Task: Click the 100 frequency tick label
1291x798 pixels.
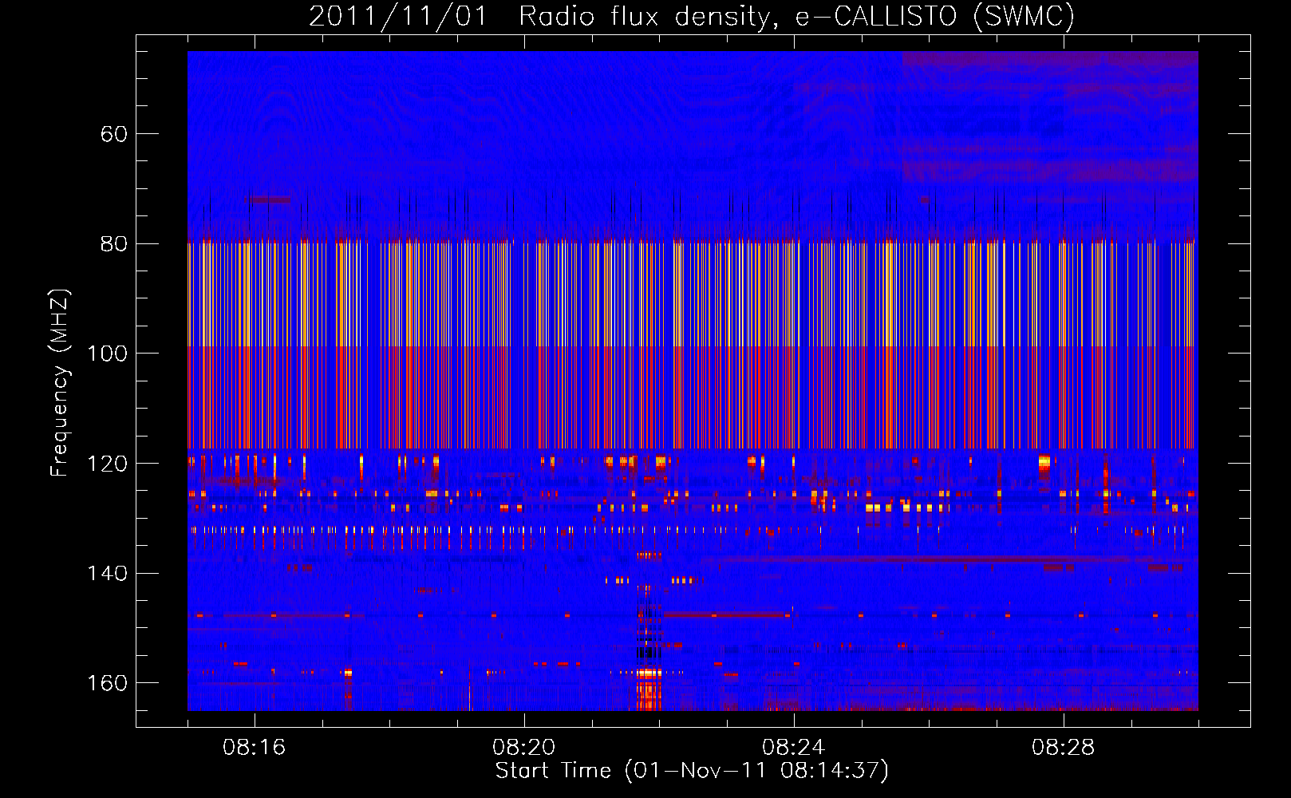Action: click(107, 354)
